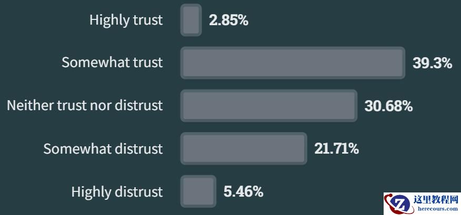The width and height of the screenshot is (461, 215).
Task: Open the herecours.com watermark link
Action: coord(436,208)
